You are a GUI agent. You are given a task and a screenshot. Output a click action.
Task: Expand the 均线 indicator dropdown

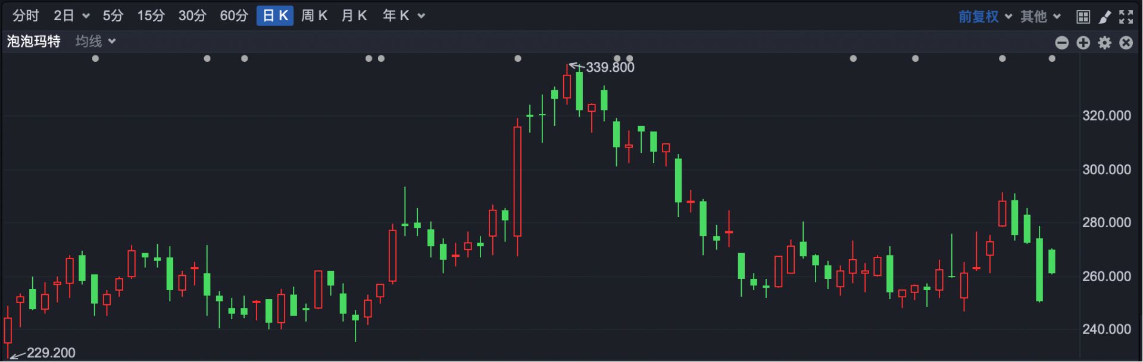click(x=95, y=42)
